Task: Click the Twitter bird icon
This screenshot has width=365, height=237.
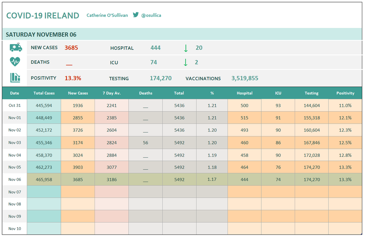Action: point(136,15)
